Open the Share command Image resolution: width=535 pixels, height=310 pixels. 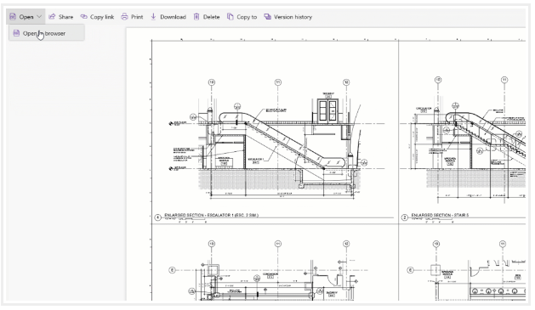pos(61,16)
